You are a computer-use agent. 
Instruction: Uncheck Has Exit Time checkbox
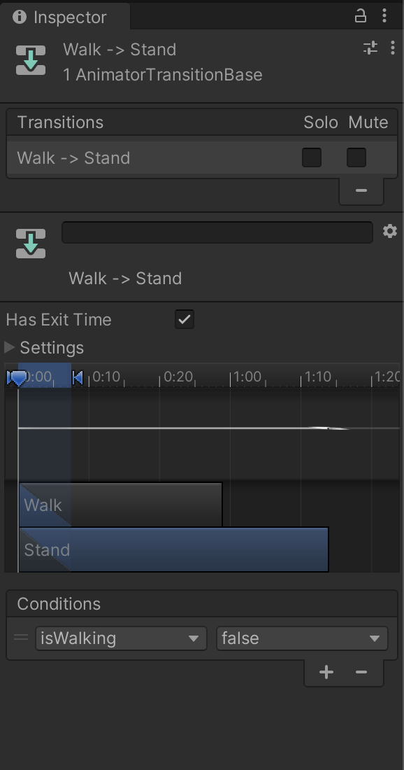click(185, 319)
